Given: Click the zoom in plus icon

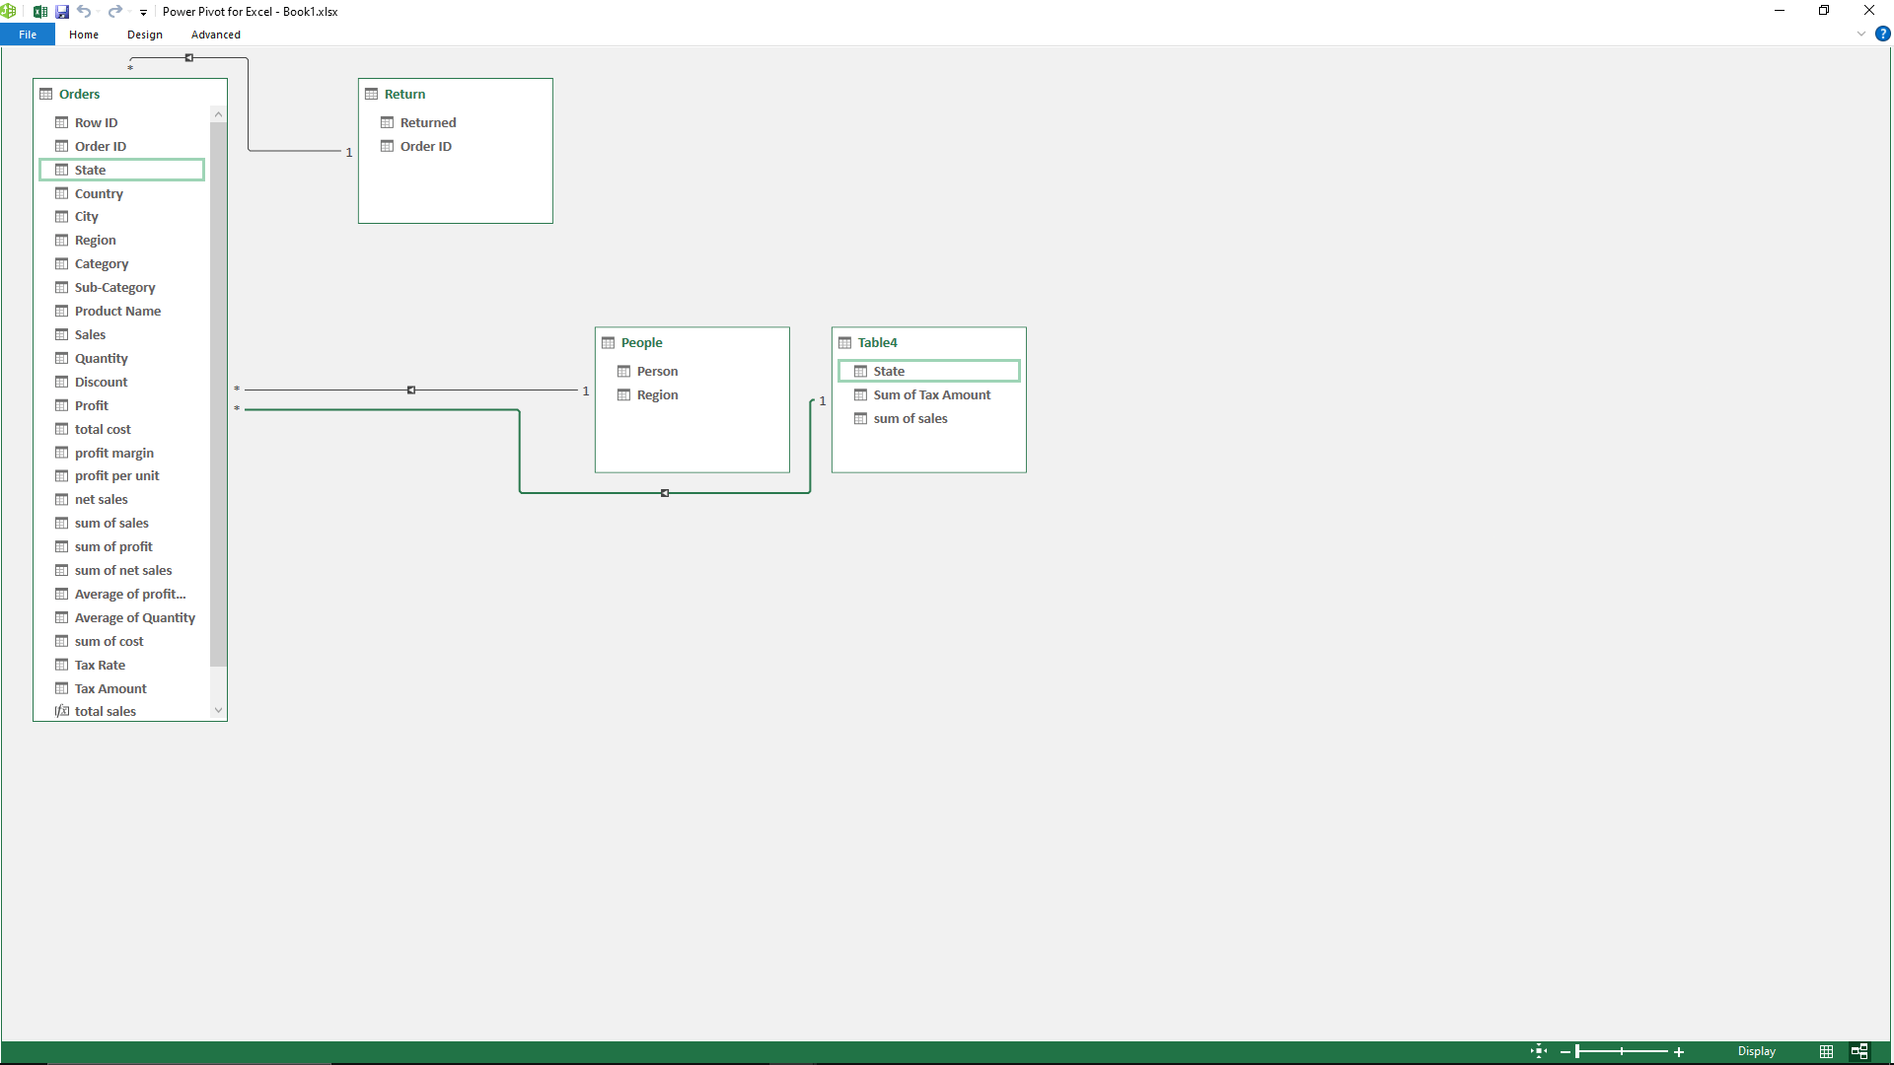Looking at the screenshot, I should point(1679,1052).
